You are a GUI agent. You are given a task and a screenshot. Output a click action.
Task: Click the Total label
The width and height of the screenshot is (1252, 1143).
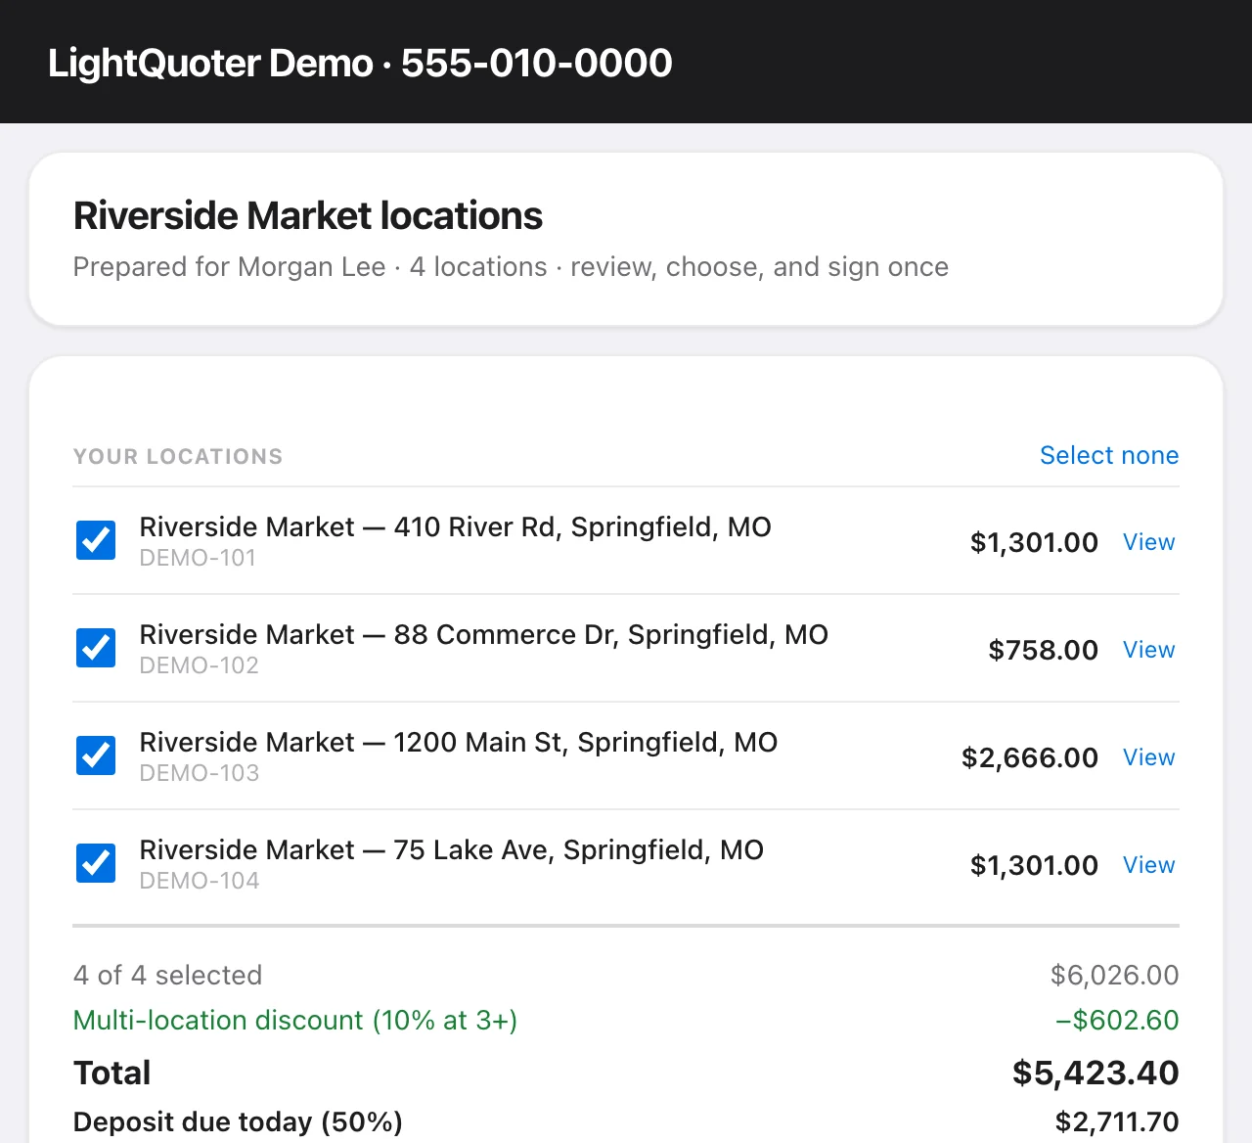tap(112, 1073)
